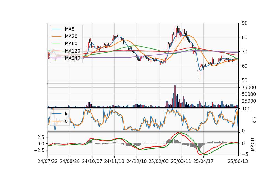265x190 pixels.
Task: Click the price axis value 70
Action: click(x=245, y=52)
